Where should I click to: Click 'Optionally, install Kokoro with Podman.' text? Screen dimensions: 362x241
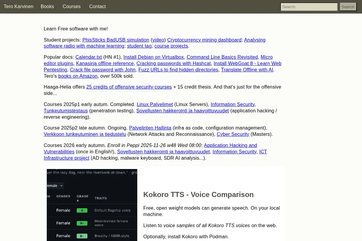[x=186, y=236]
